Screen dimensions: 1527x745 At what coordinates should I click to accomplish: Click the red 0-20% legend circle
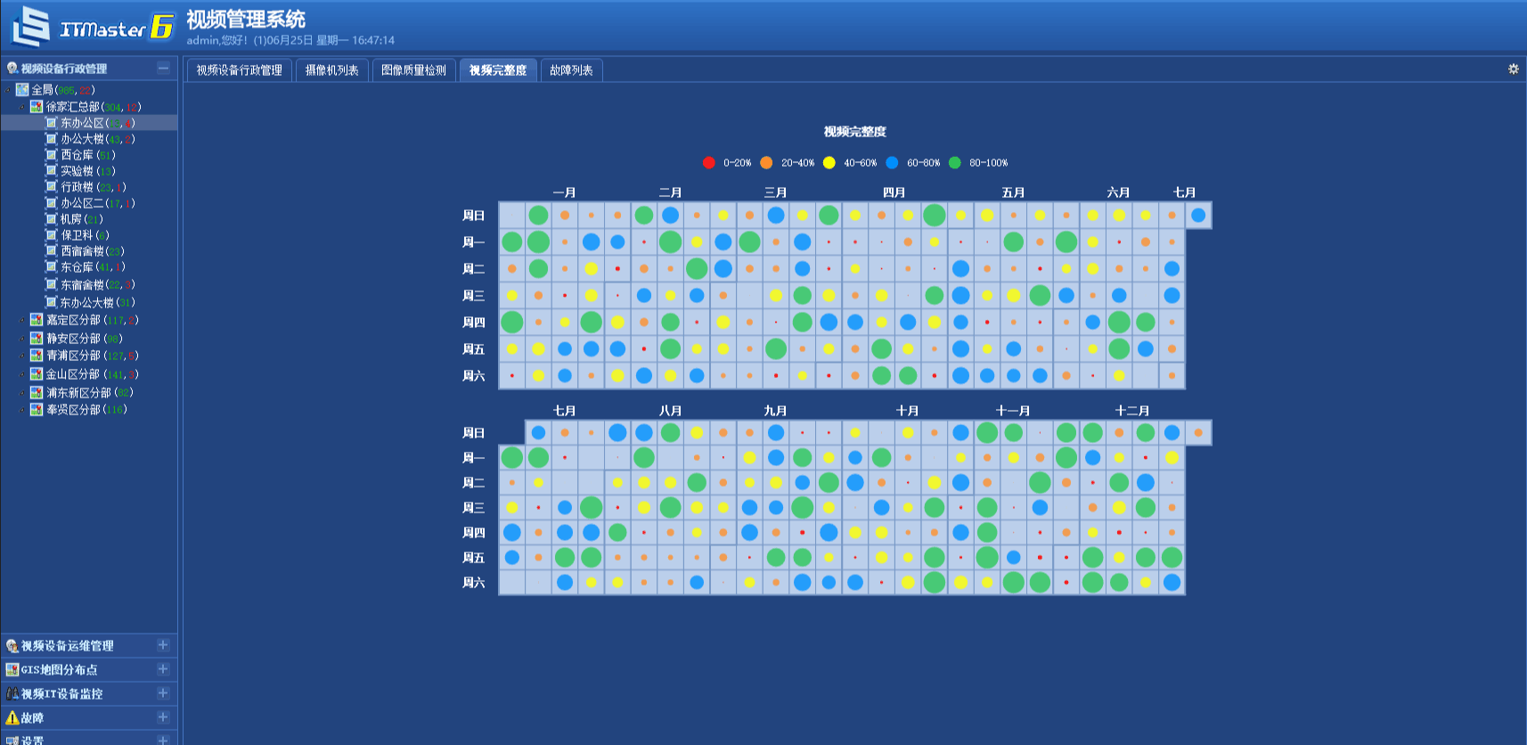tap(709, 162)
